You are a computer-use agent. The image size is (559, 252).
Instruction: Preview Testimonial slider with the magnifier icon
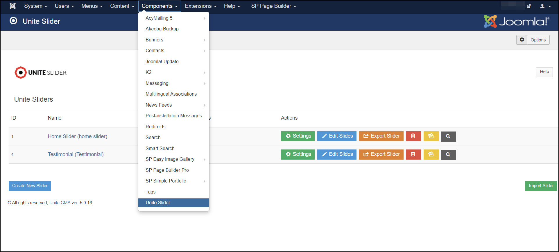point(448,154)
